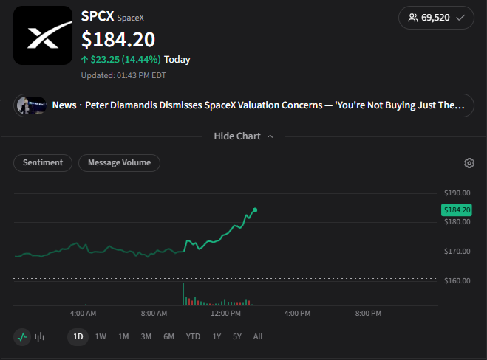The height and width of the screenshot is (360, 487).
Task: Click the green $184.20 price tag on axis
Action: 457,210
